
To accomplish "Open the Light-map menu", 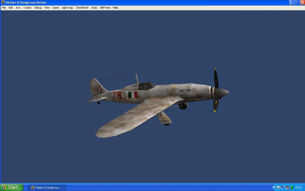I will 67,8.
